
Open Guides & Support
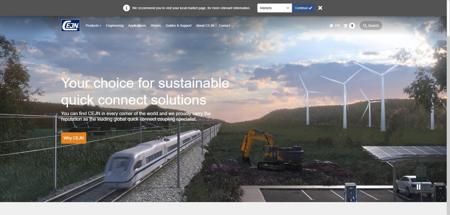[x=178, y=26]
